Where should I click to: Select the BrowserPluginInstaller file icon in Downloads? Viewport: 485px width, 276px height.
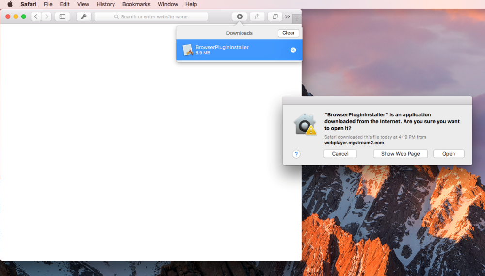(187, 50)
